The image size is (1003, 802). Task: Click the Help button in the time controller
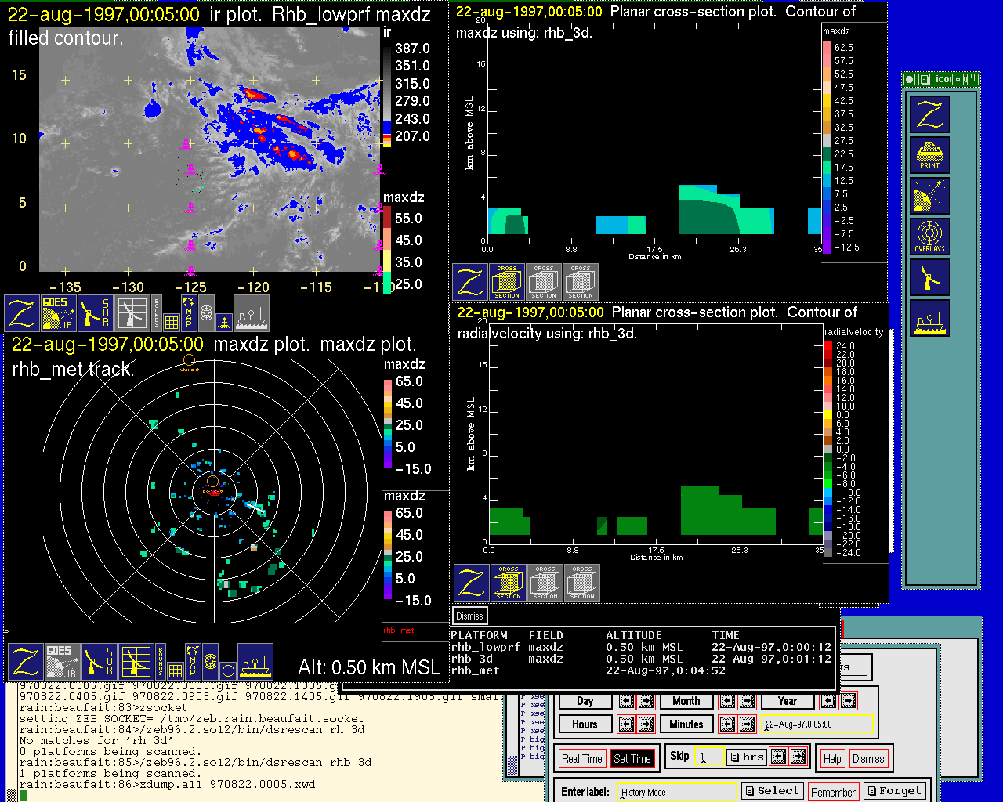(x=832, y=758)
